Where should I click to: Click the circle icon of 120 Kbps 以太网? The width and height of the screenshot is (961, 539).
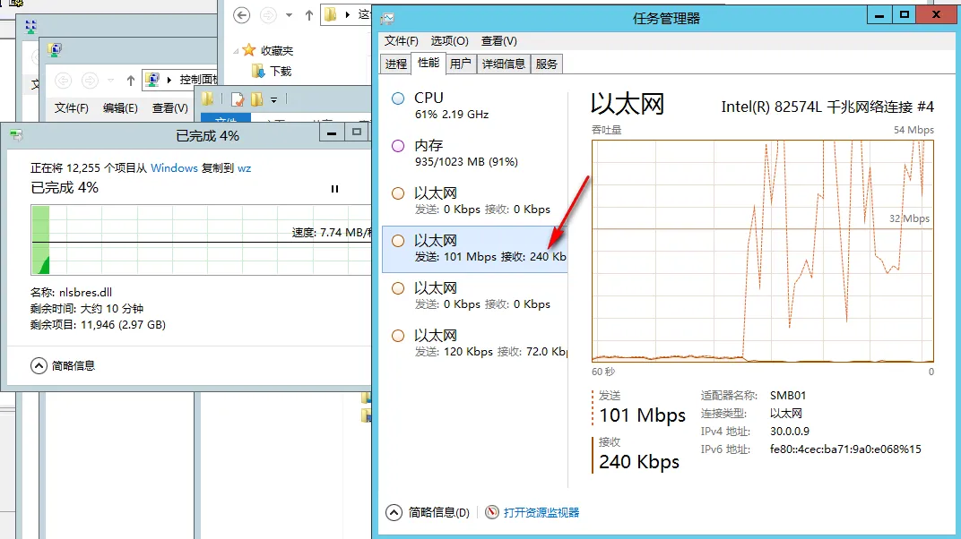tap(398, 336)
